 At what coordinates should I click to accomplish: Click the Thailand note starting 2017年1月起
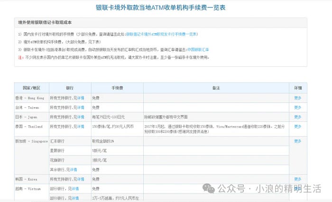pyautogui.click(x=214, y=129)
